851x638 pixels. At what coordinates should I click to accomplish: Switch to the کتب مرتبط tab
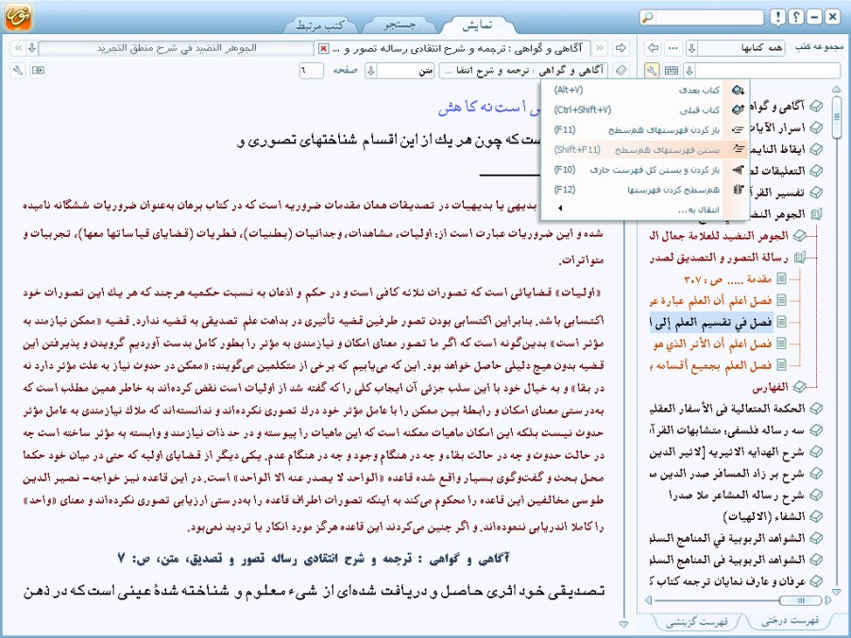[x=320, y=25]
